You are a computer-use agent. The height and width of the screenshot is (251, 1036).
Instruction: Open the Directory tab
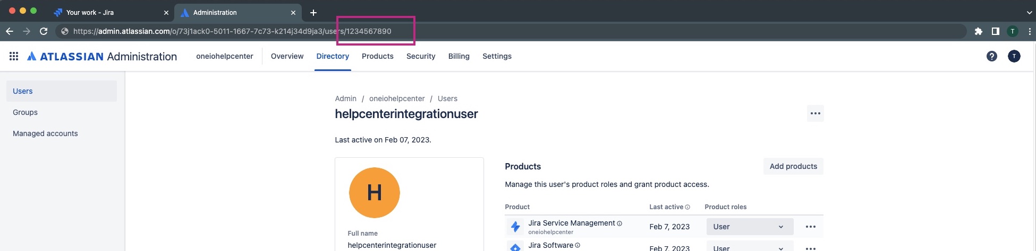pos(333,56)
